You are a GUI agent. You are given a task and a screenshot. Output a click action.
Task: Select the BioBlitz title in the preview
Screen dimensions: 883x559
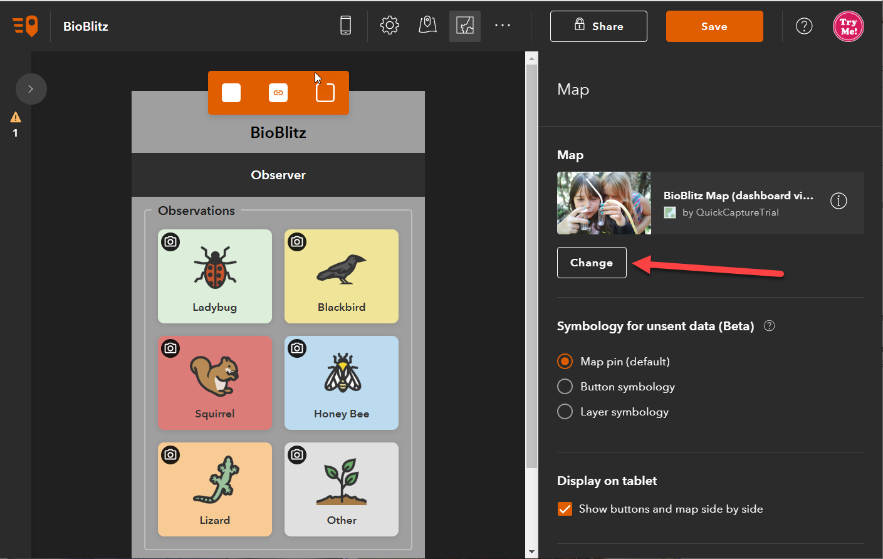(x=278, y=132)
